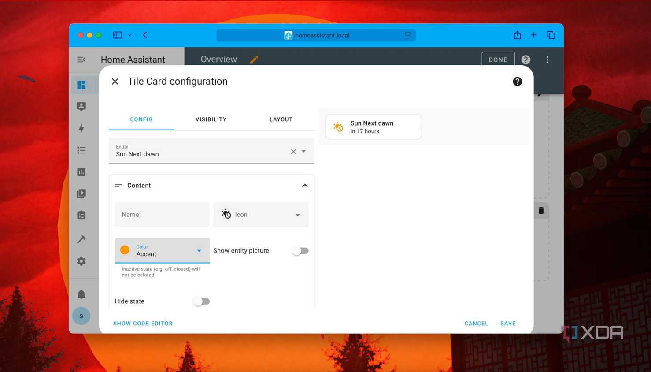Switch to the VISIBILITY tab
651x372 pixels.
211,119
